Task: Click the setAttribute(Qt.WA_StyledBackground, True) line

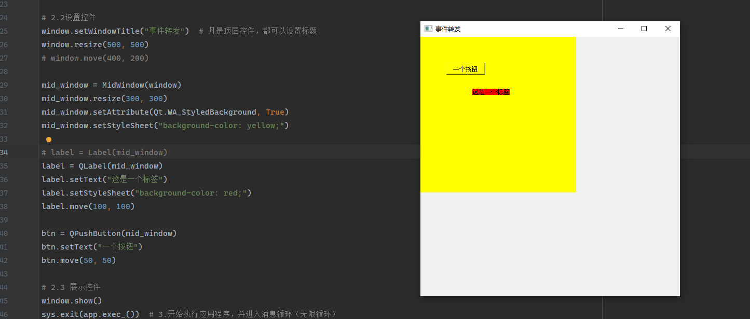Action: (165, 112)
